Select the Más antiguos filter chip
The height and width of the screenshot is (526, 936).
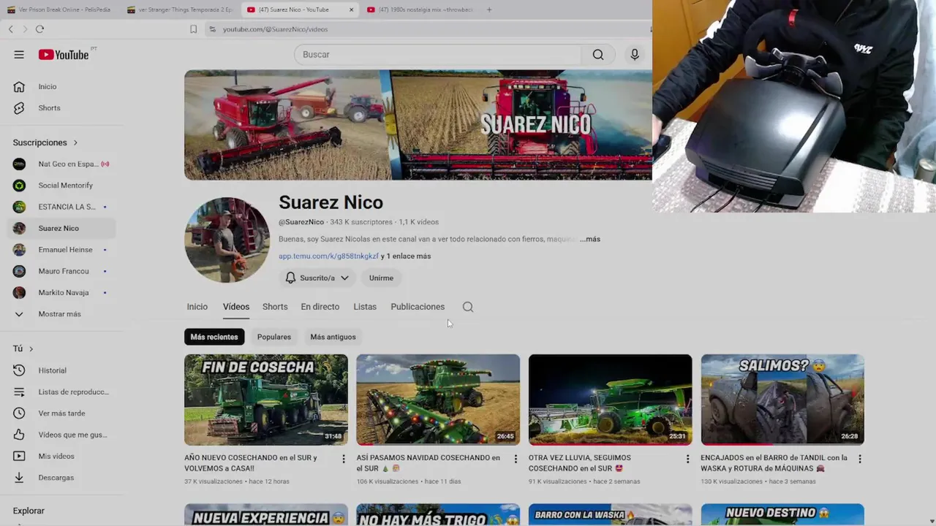(x=333, y=337)
